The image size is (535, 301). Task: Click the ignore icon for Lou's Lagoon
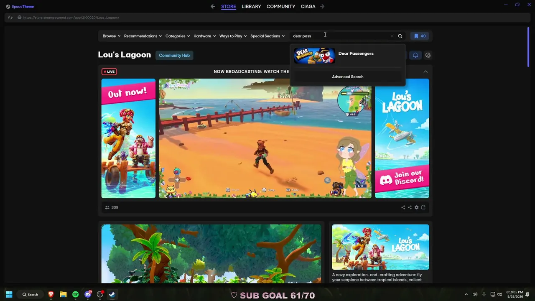[428, 55]
